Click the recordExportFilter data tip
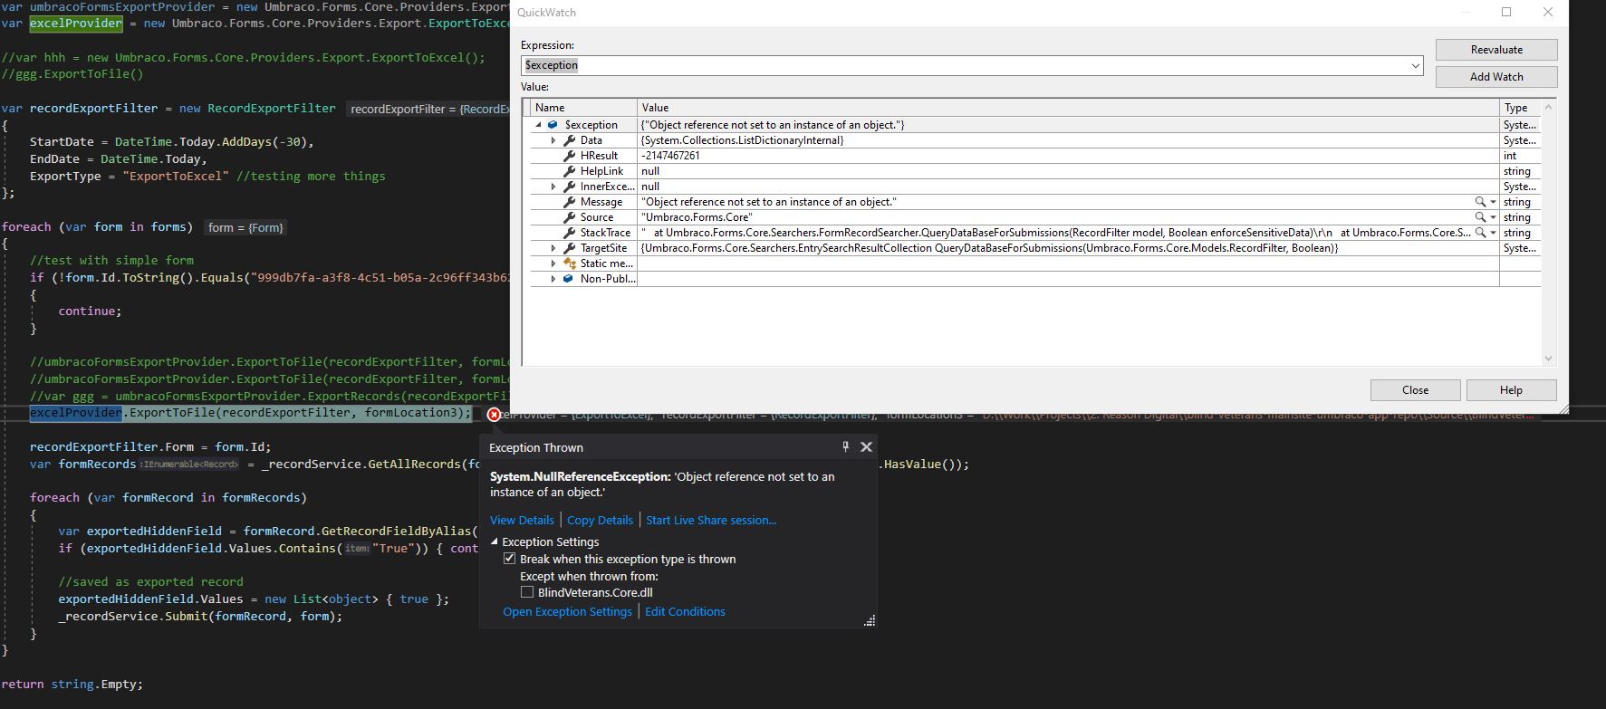Image resolution: width=1606 pixels, height=709 pixels. point(428,109)
